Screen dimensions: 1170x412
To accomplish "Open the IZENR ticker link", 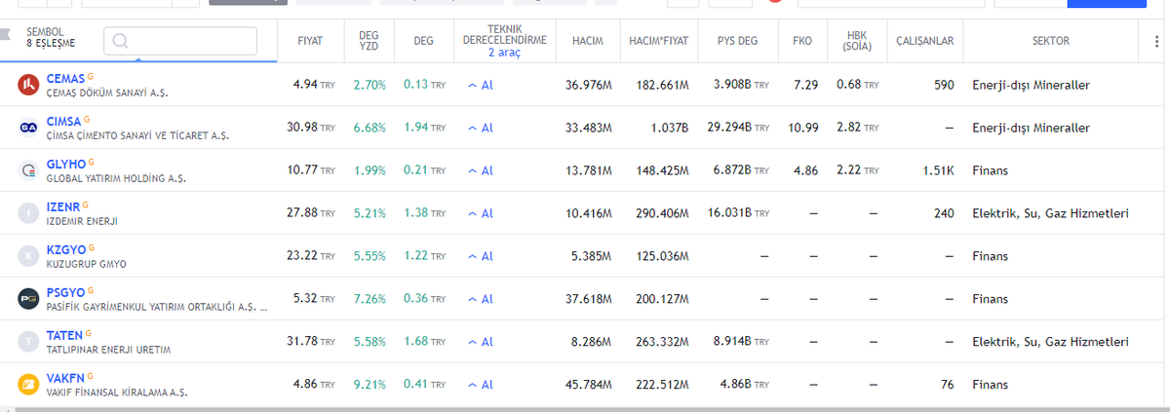I will [64, 206].
